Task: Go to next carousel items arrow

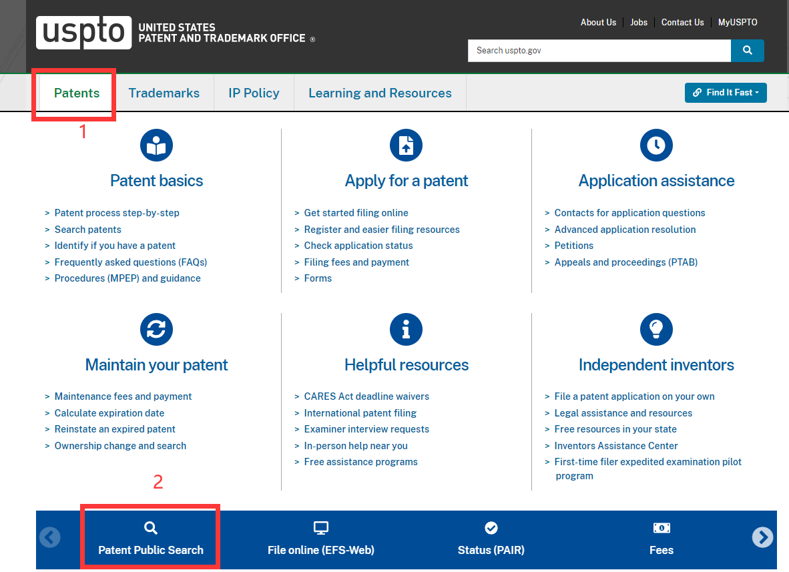Action: tap(763, 537)
